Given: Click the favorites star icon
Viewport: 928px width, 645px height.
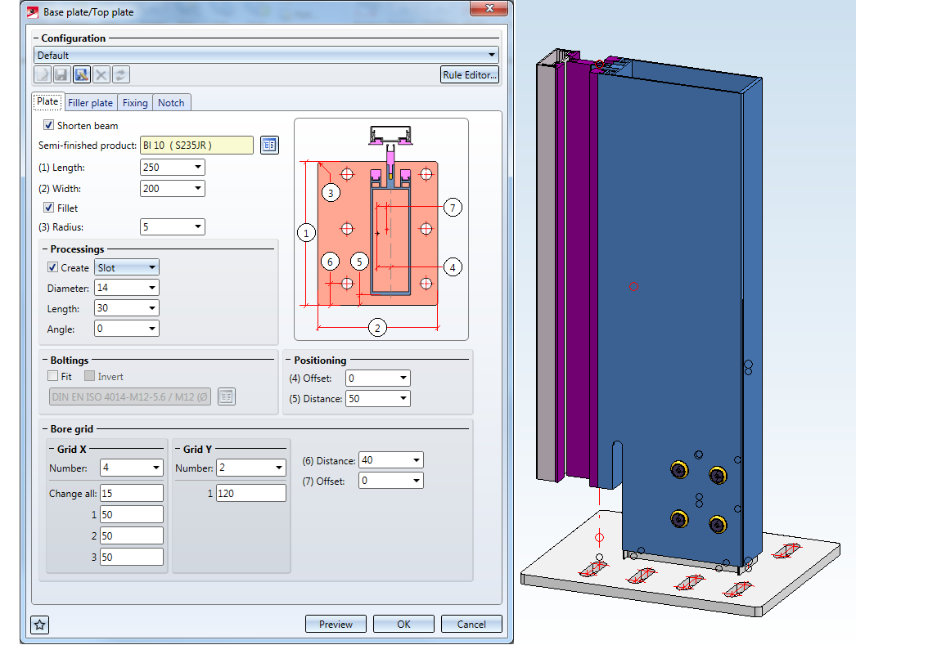Looking at the screenshot, I should [x=40, y=625].
